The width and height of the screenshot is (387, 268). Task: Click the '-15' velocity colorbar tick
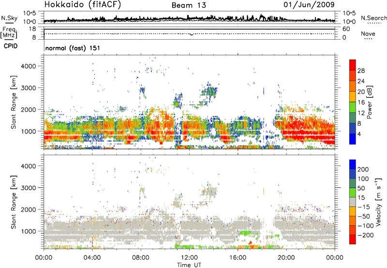coord(364,207)
